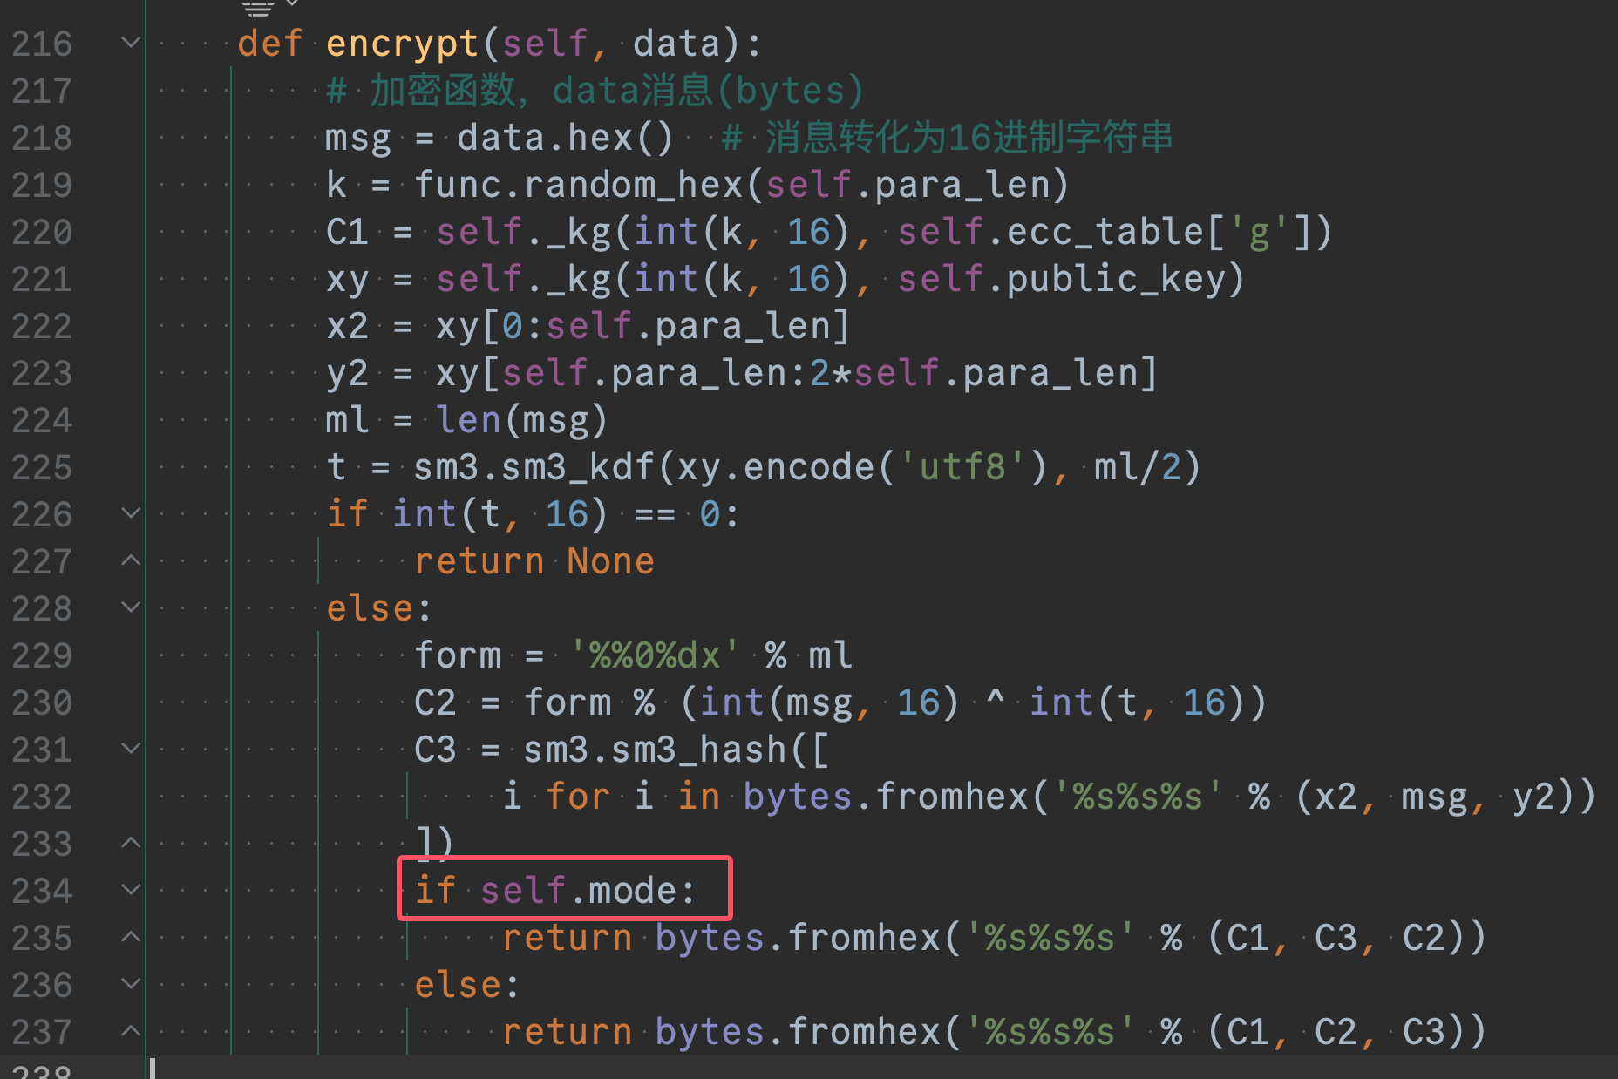Click the code-author hint icon above encrypt

pyautogui.click(x=258, y=9)
